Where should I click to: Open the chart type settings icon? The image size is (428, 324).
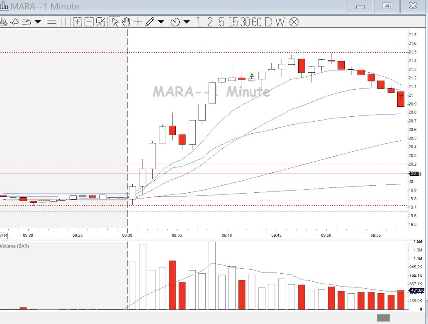(3, 22)
